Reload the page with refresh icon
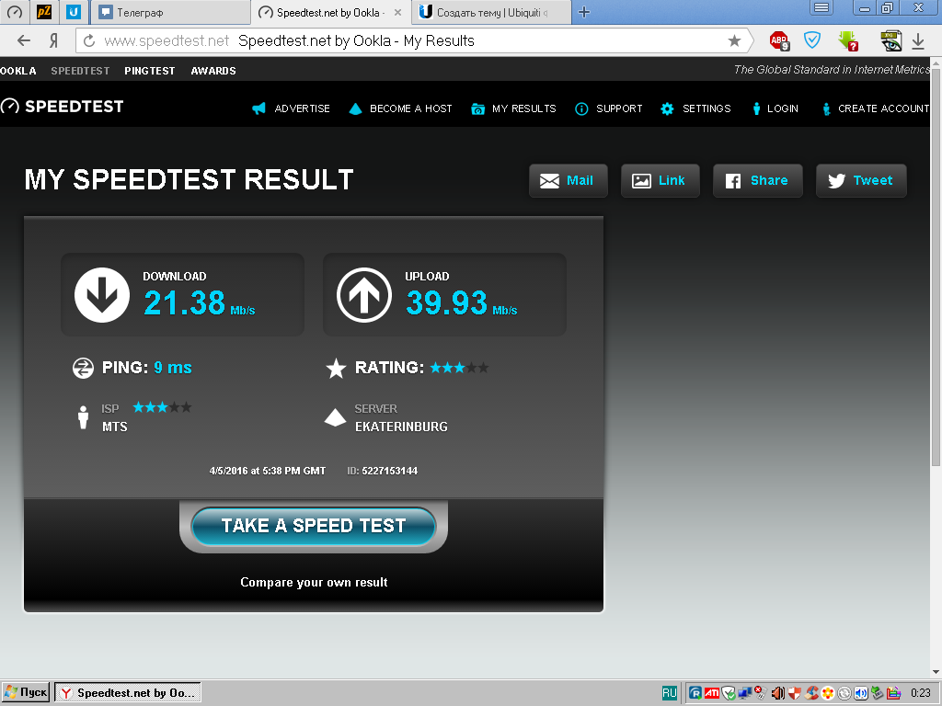Screen dimensions: 942x706 tap(89, 40)
